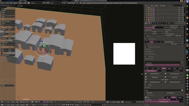
Task: Open the Physics properties tab icon
Action: coord(173,23)
